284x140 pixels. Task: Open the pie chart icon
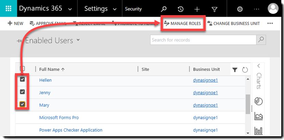(x=258, y=101)
